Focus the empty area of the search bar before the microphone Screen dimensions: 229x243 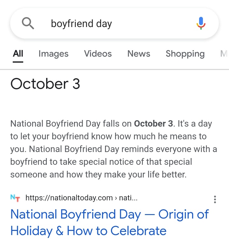153,24
